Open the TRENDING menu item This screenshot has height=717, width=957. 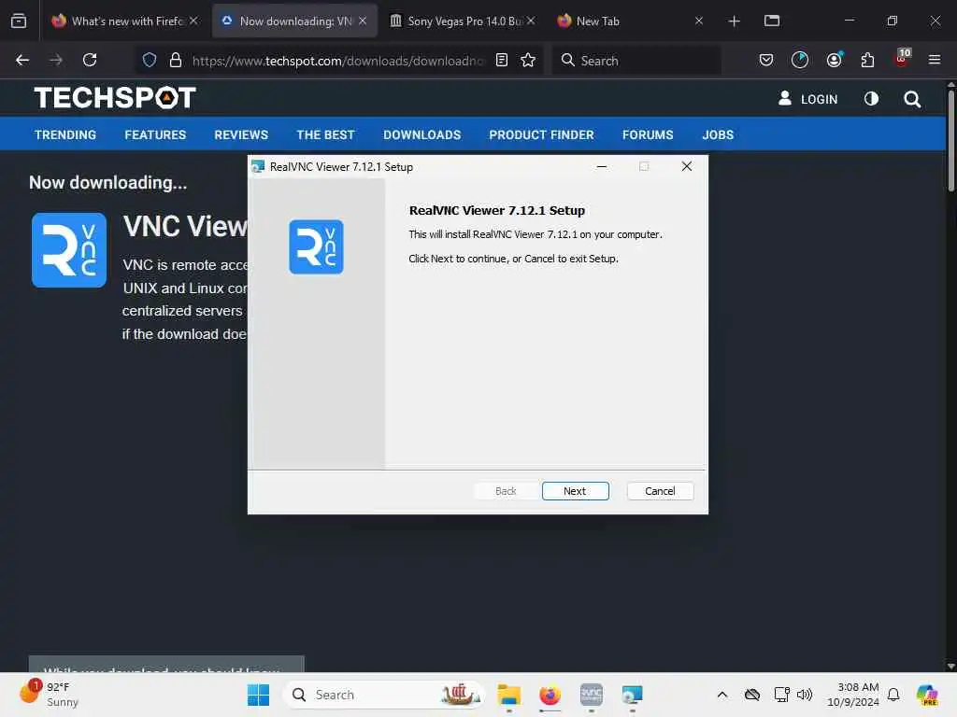click(x=65, y=134)
